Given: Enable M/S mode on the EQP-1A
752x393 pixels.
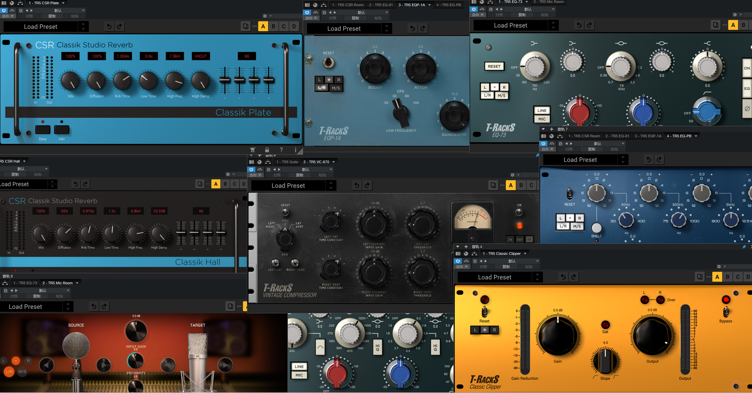Looking at the screenshot, I should pyautogui.click(x=336, y=88).
